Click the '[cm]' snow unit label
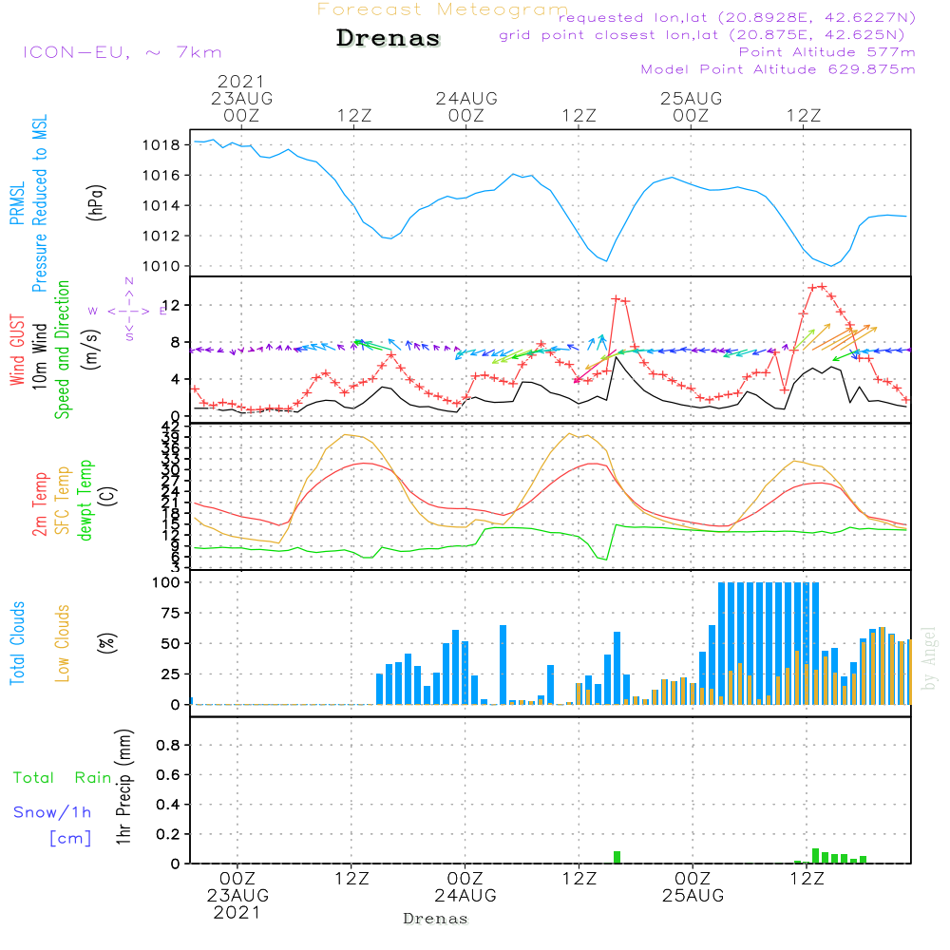 pos(71,839)
